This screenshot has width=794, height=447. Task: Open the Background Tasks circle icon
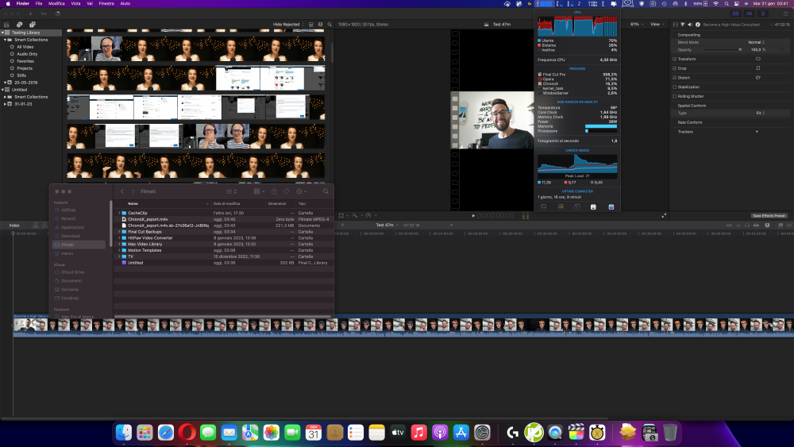point(57,13)
